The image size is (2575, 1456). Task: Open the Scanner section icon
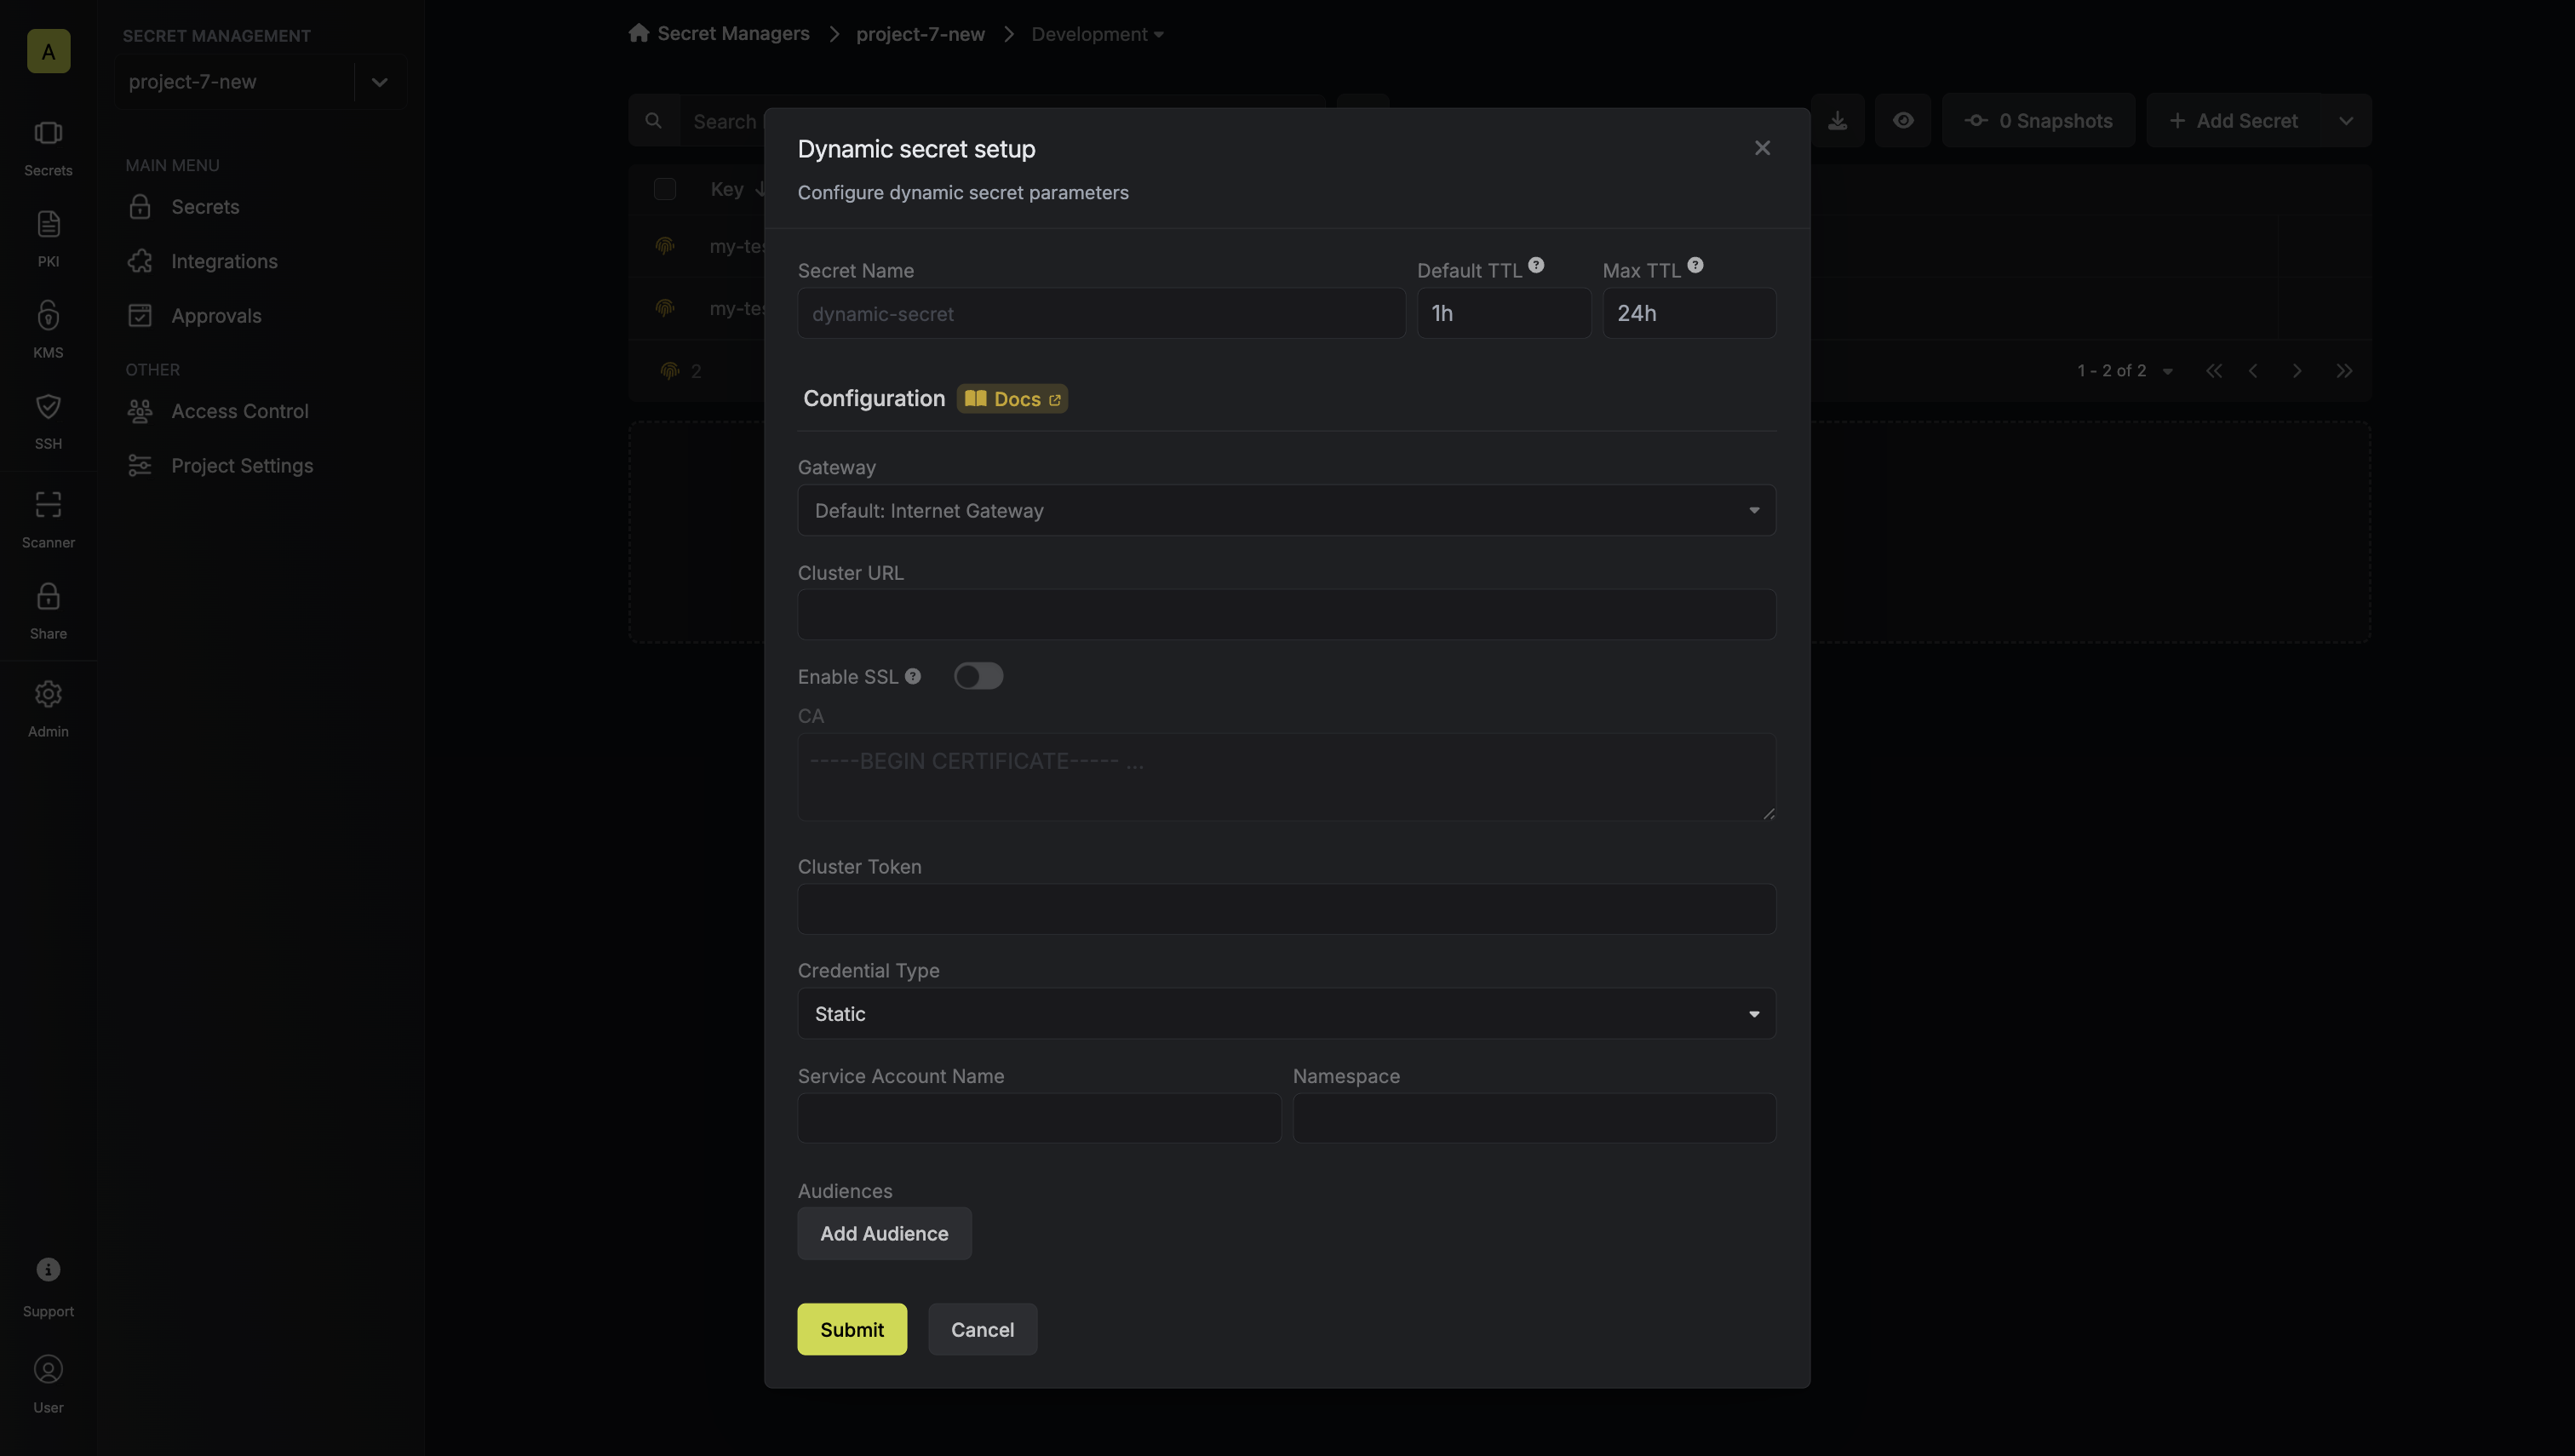click(48, 504)
